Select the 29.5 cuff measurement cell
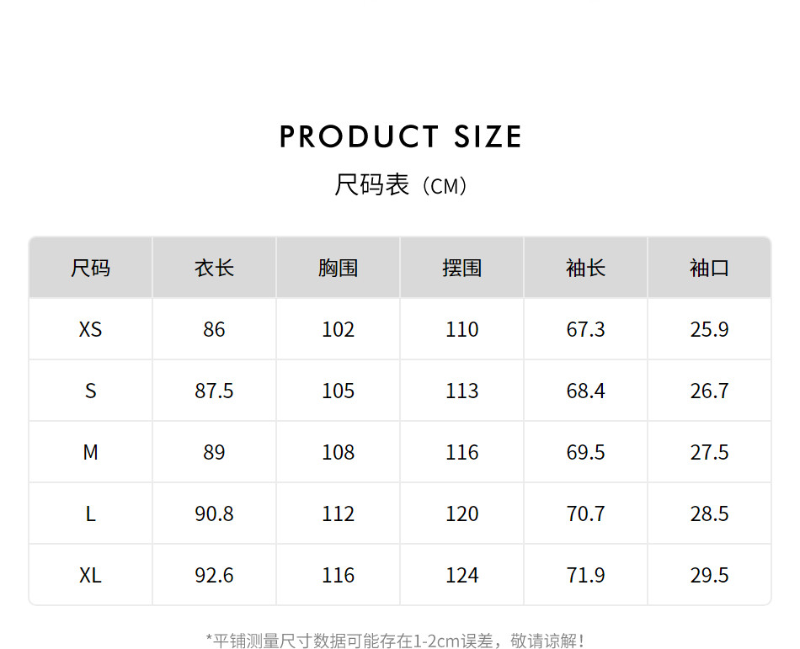 [x=710, y=575]
